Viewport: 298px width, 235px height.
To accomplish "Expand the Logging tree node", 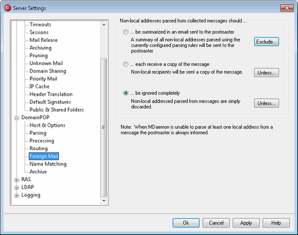I will coord(17,195).
